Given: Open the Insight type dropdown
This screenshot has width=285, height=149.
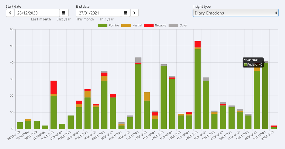Looking at the screenshot, I should [236, 13].
